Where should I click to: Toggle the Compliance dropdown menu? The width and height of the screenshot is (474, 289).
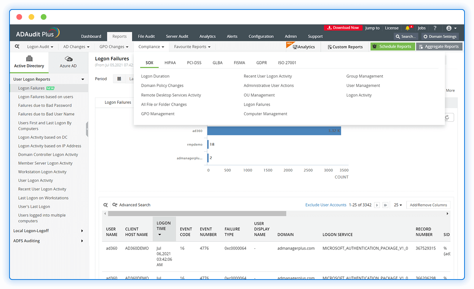(151, 47)
